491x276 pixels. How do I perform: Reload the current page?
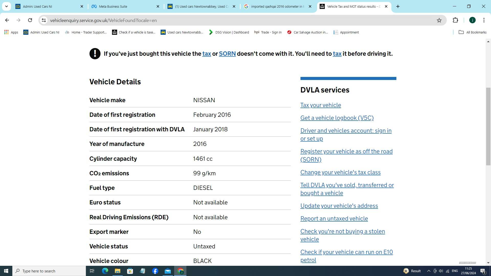(30, 20)
